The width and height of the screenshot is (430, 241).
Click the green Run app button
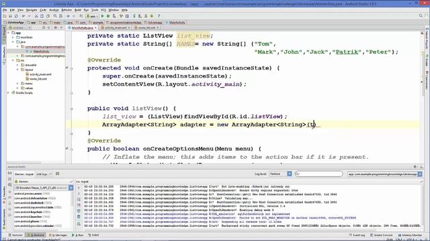point(103,16)
